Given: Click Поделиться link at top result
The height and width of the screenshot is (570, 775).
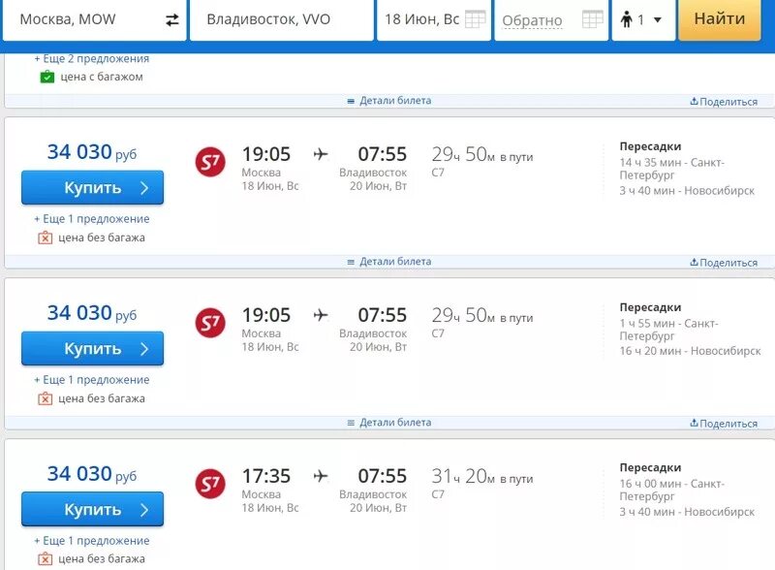Looking at the screenshot, I should point(724,102).
